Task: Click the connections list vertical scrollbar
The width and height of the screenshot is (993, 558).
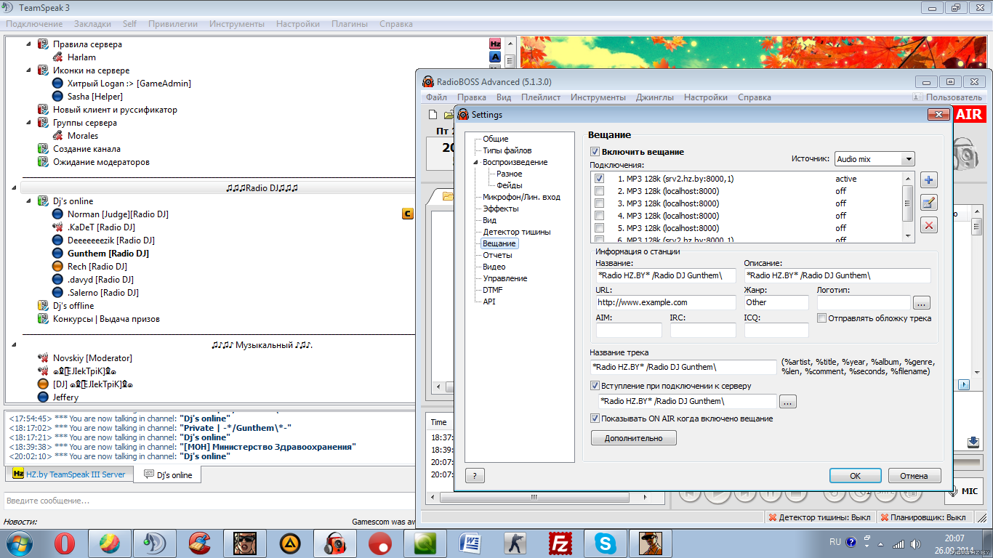Action: 908,208
